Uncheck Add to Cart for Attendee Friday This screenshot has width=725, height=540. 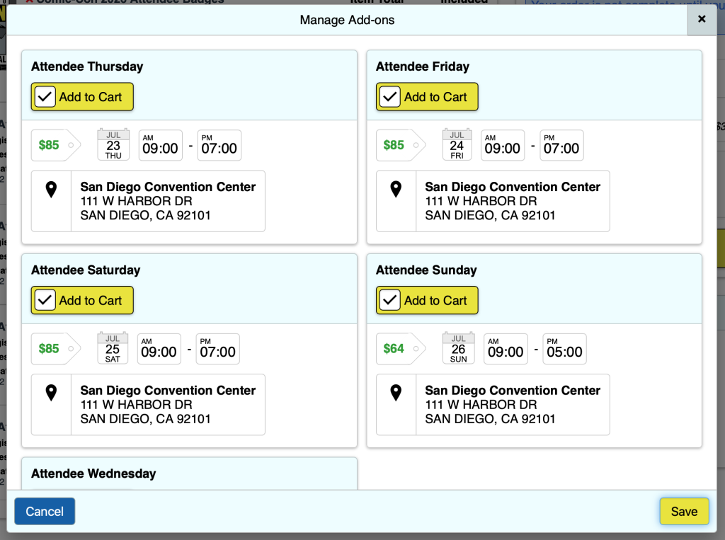pyautogui.click(x=390, y=97)
